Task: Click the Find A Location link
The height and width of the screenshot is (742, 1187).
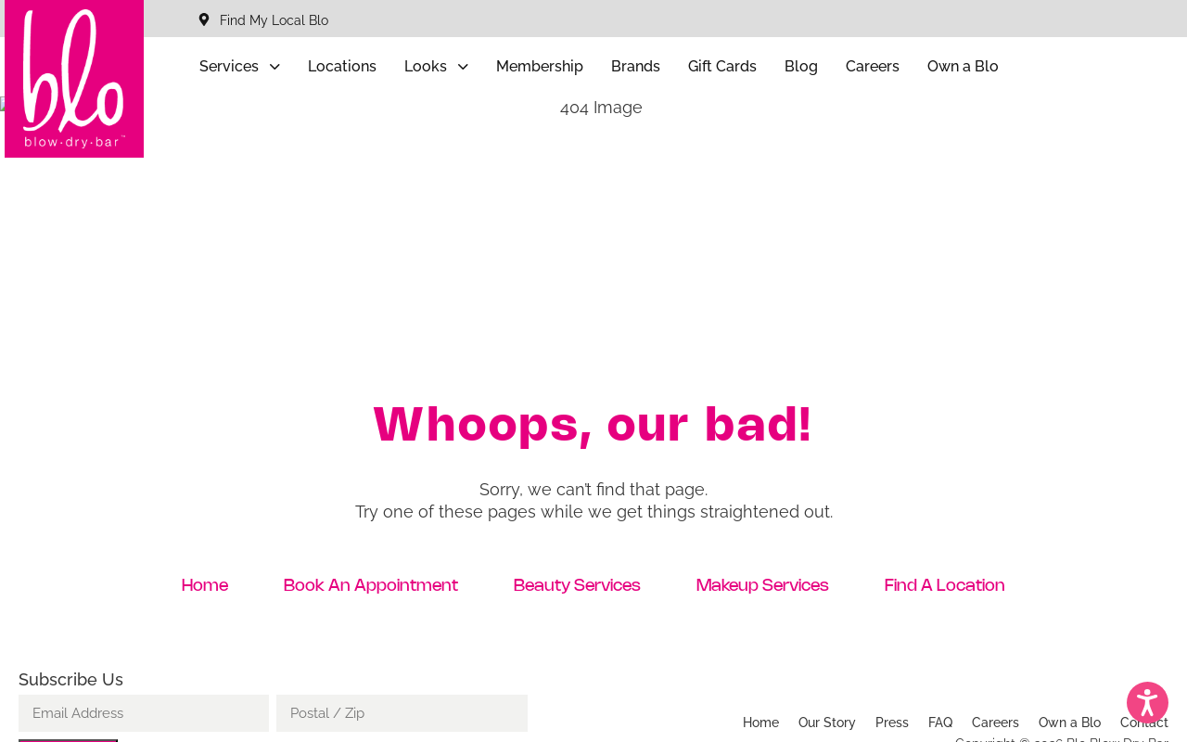Action: pos(945,585)
